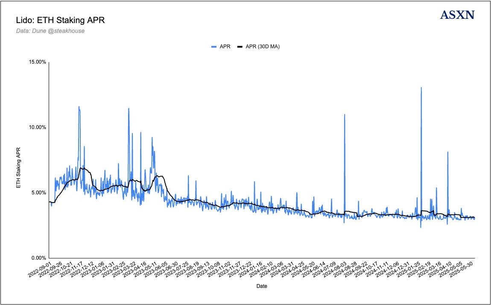491x305 pixels.
Task: Click the 8% APR spike peak near 2025-04-10
Action: [447, 152]
